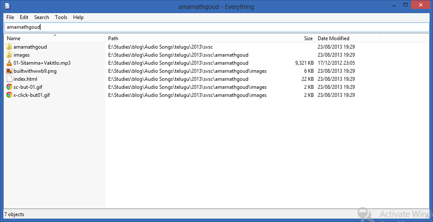Open the Edit menu
Image resolution: width=433 pixels, height=222 pixels.
click(24, 17)
